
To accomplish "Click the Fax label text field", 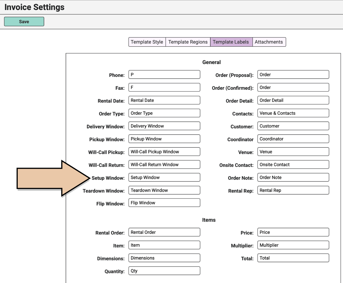I will [164, 87].
